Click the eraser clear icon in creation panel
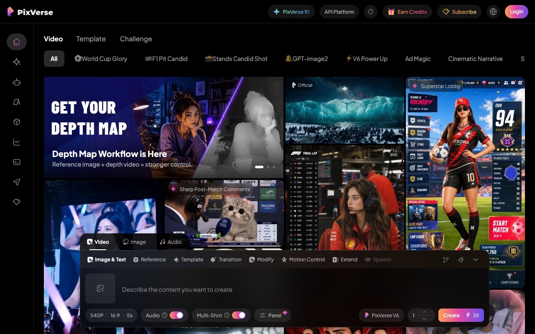This screenshot has height=334, width=535. 461,260
